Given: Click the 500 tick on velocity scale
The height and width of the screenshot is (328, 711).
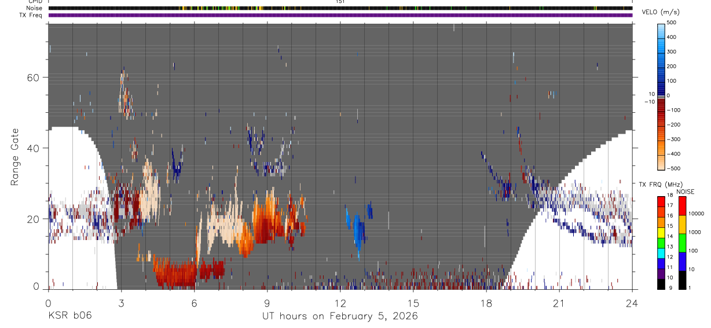Looking at the screenshot, I should [672, 23].
